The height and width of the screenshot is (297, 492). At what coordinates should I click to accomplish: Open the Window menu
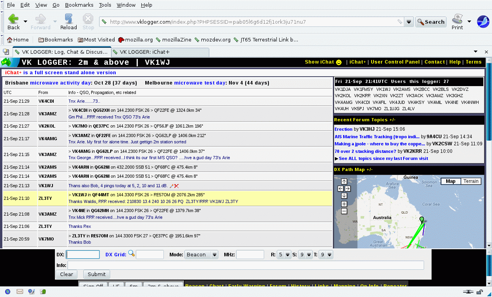pyautogui.click(x=126, y=5)
